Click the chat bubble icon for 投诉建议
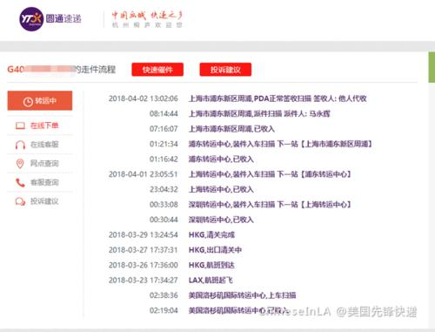Viewport: 435px width, 332px height. point(20,201)
